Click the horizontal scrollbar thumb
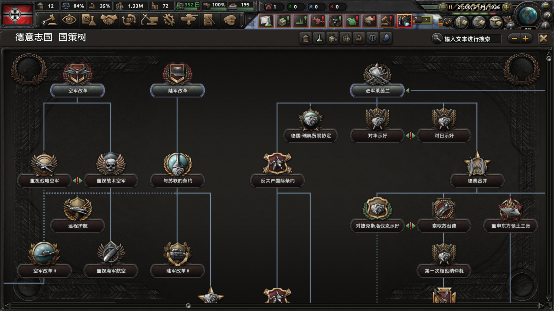554x311 pixels. point(188,306)
